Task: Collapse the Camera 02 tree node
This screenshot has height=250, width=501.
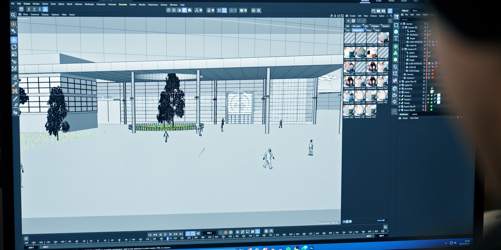Action: 403,27
